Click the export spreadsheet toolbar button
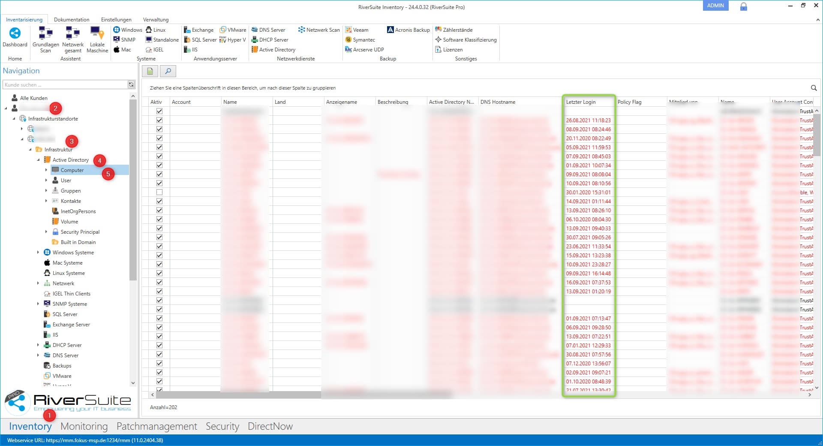 pyautogui.click(x=150, y=71)
